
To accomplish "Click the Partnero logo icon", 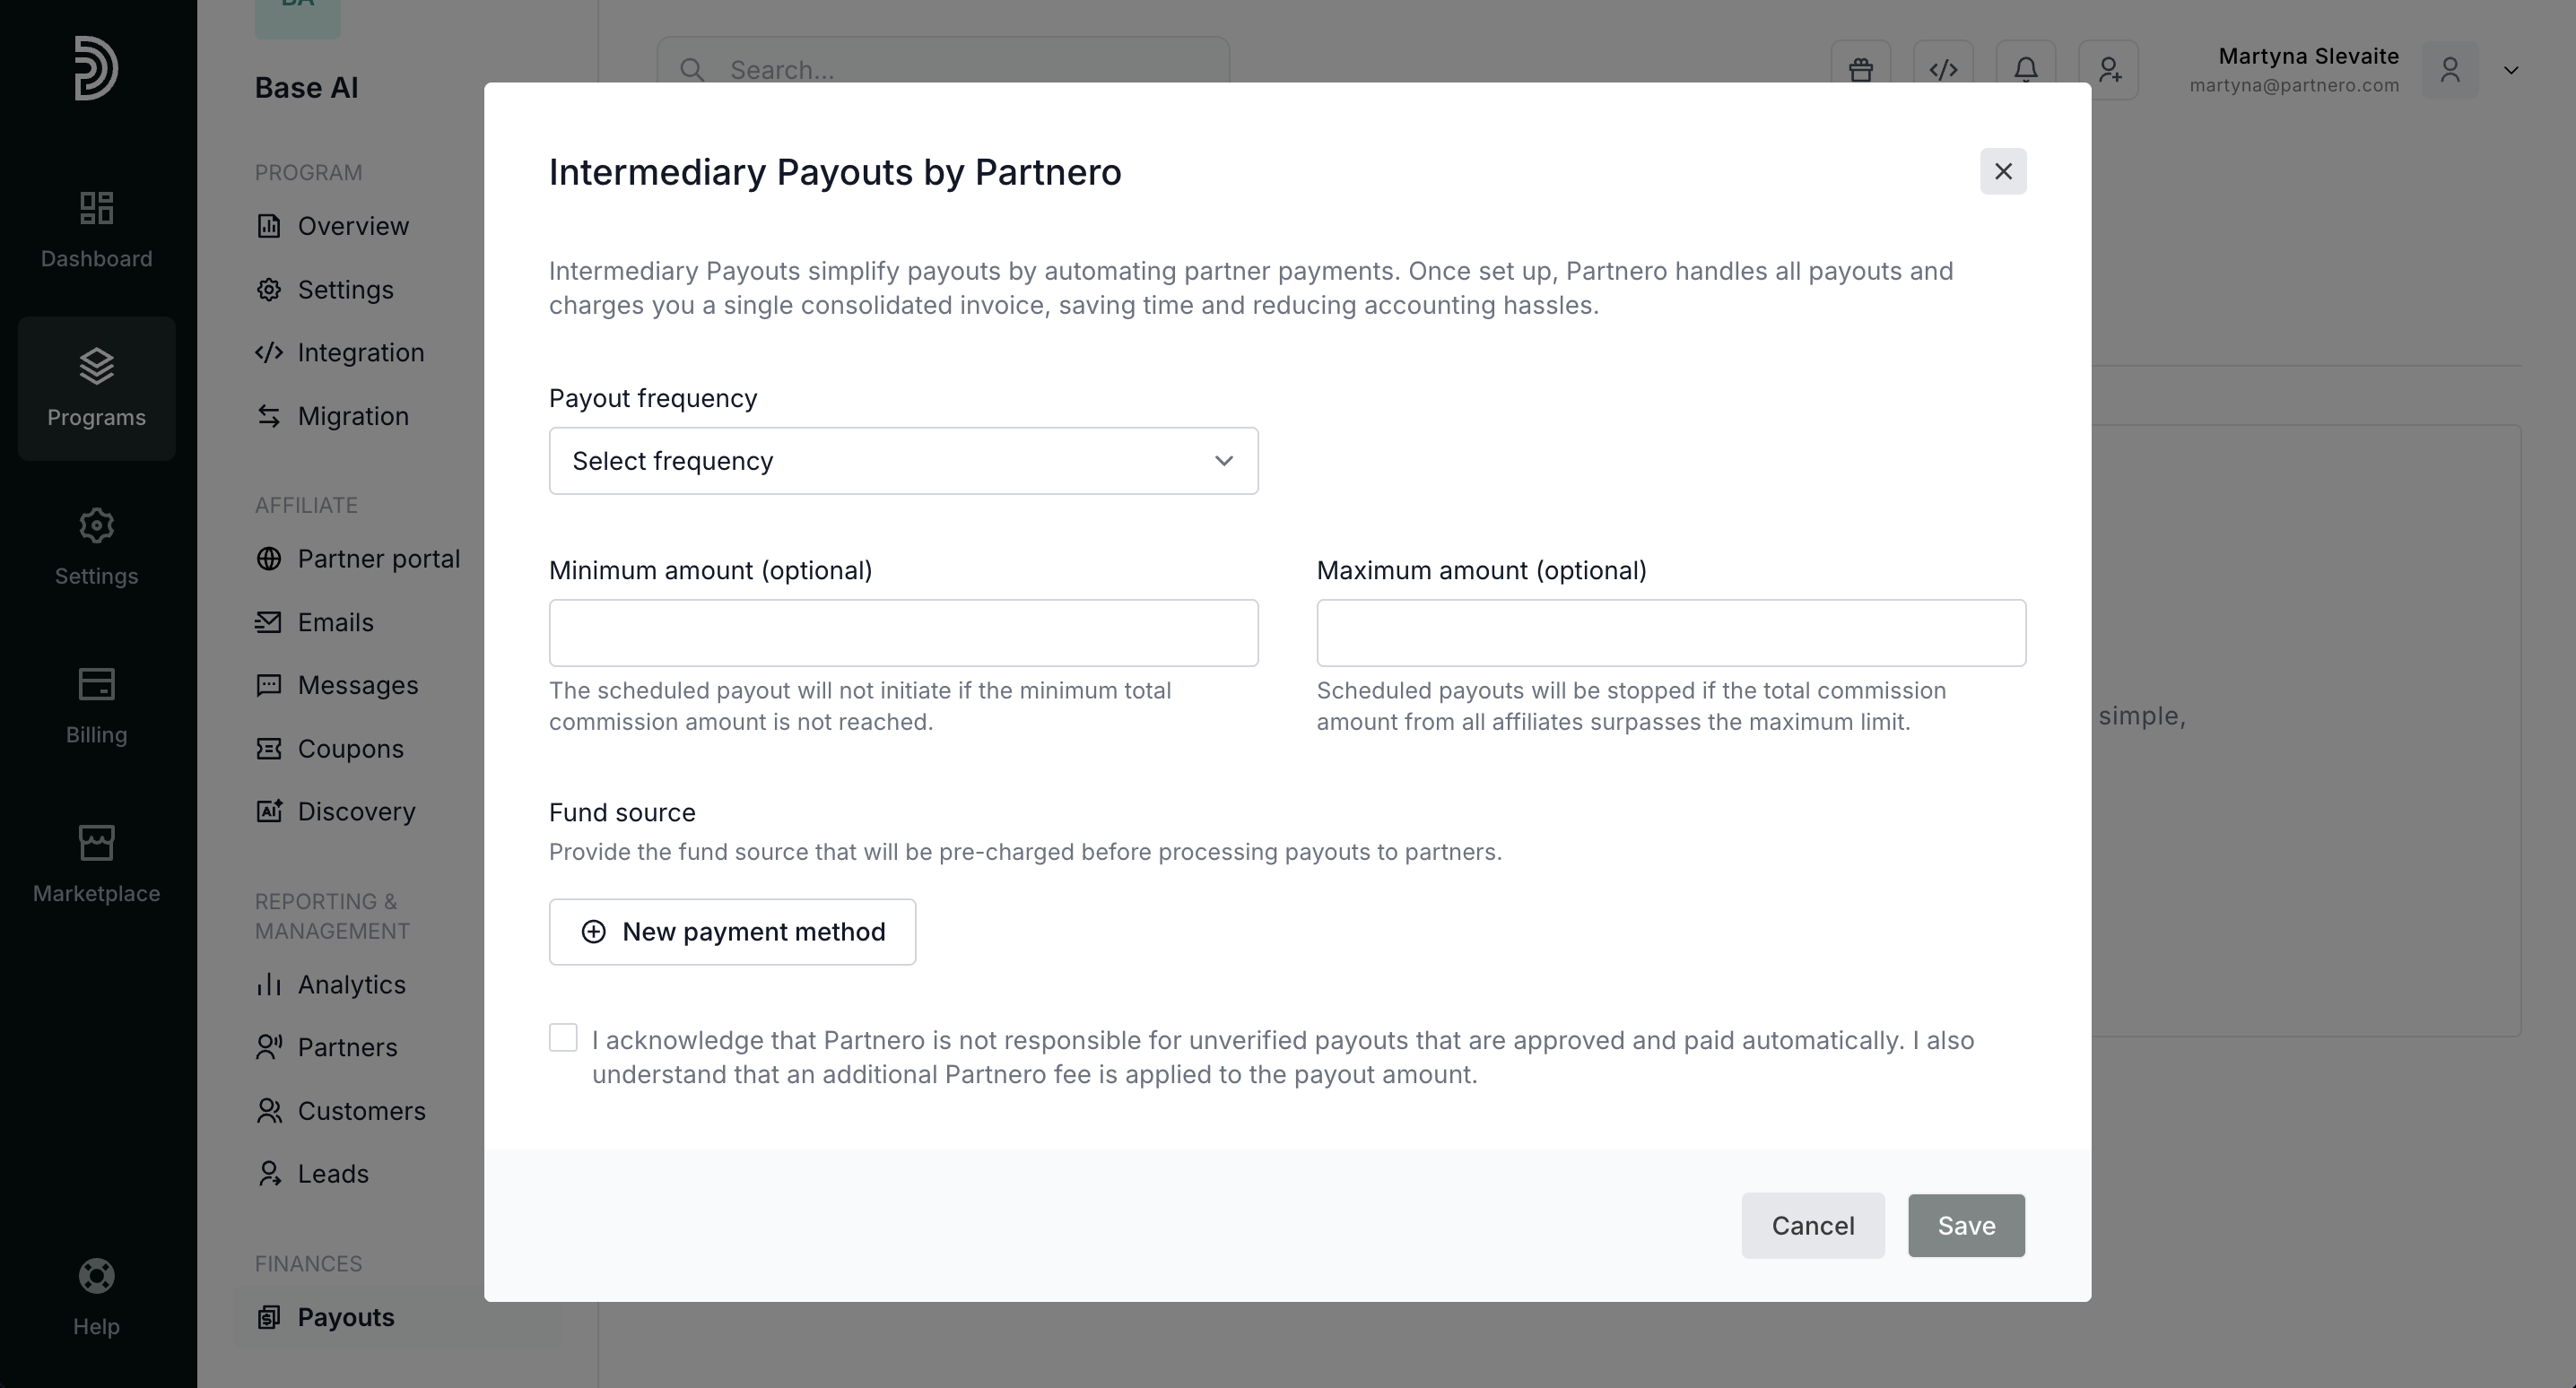I will point(96,68).
